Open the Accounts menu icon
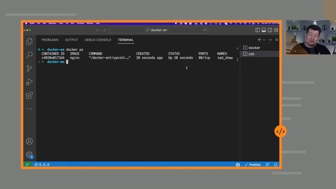This screenshot has height=189, width=336. point(29,141)
